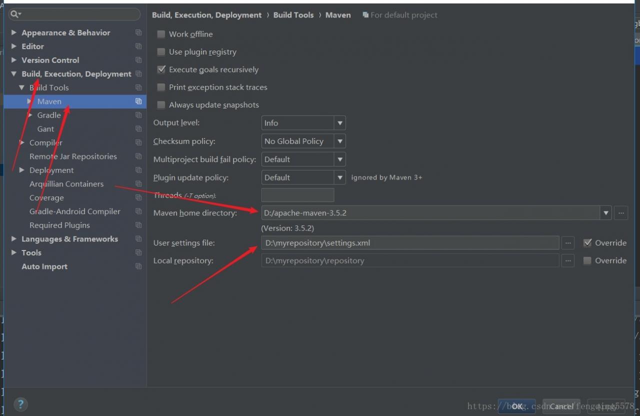Open the Checksum policy dropdown
This screenshot has width=640, height=416.
(303, 141)
